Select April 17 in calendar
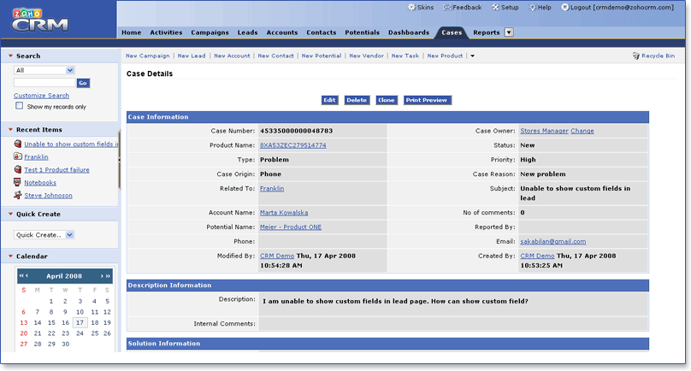This screenshot has width=691, height=371. 80,322
